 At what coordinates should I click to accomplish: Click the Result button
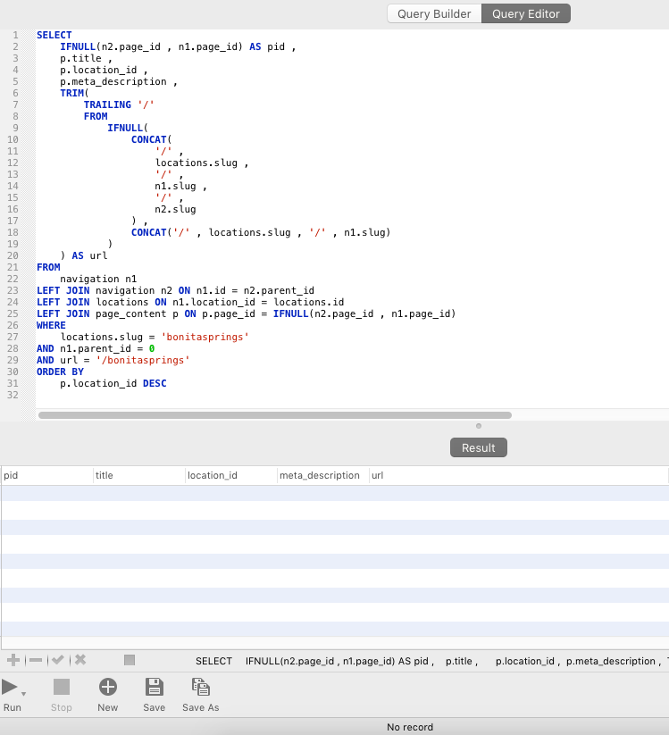point(478,447)
